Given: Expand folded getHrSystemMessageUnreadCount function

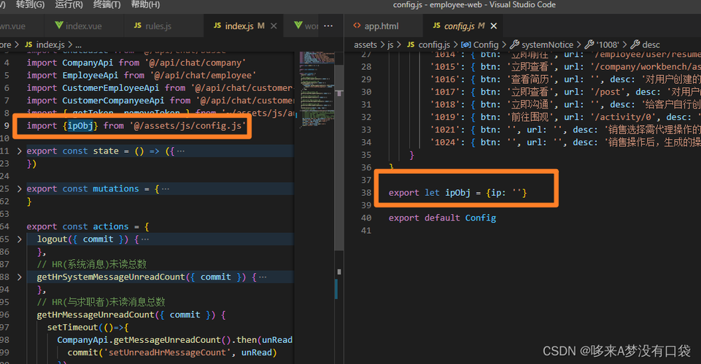Looking at the screenshot, I should pyautogui.click(x=20, y=277).
